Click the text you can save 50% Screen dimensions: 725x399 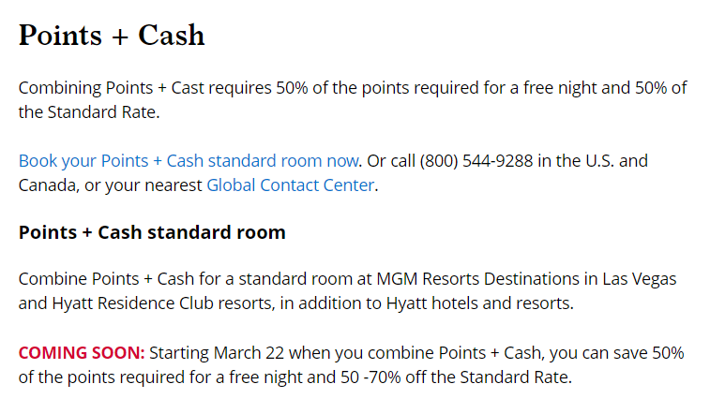pyautogui.click(x=617, y=353)
